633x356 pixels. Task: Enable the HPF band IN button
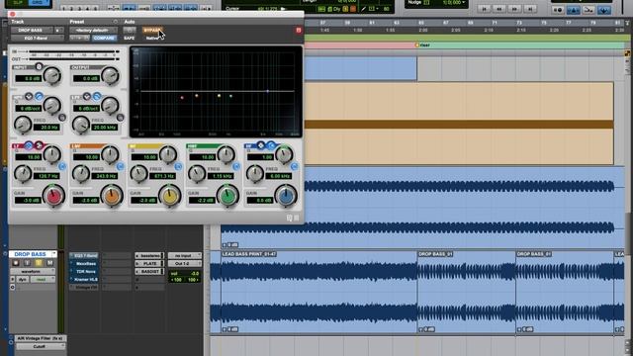(62, 118)
